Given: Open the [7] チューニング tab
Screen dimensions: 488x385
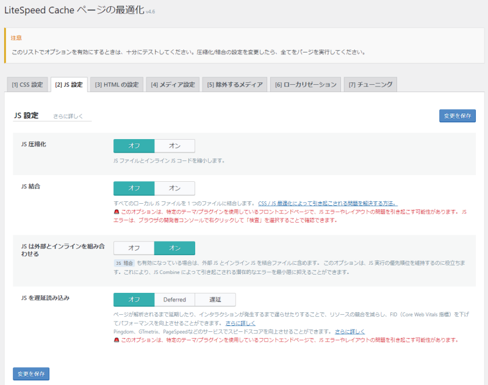Looking at the screenshot, I should [370, 84].
